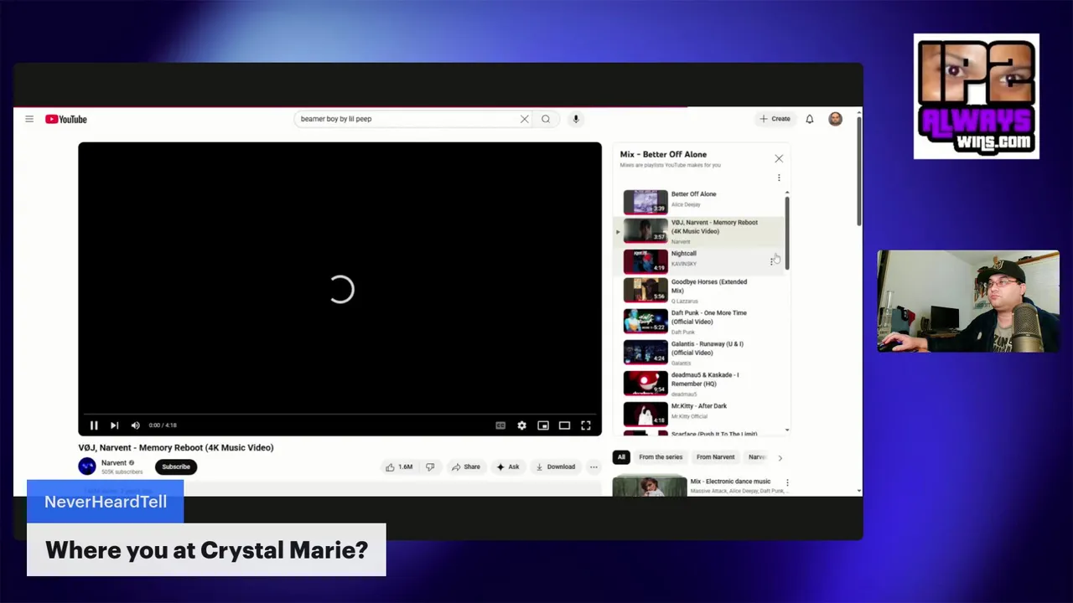Image resolution: width=1073 pixels, height=603 pixels.
Task: Clear the search box text
Action: coord(524,119)
